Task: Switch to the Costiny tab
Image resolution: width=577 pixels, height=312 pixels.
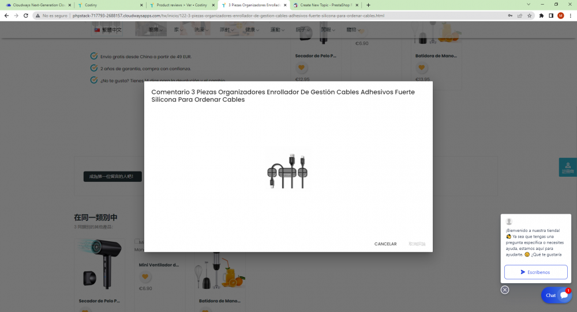Action: 109,5
